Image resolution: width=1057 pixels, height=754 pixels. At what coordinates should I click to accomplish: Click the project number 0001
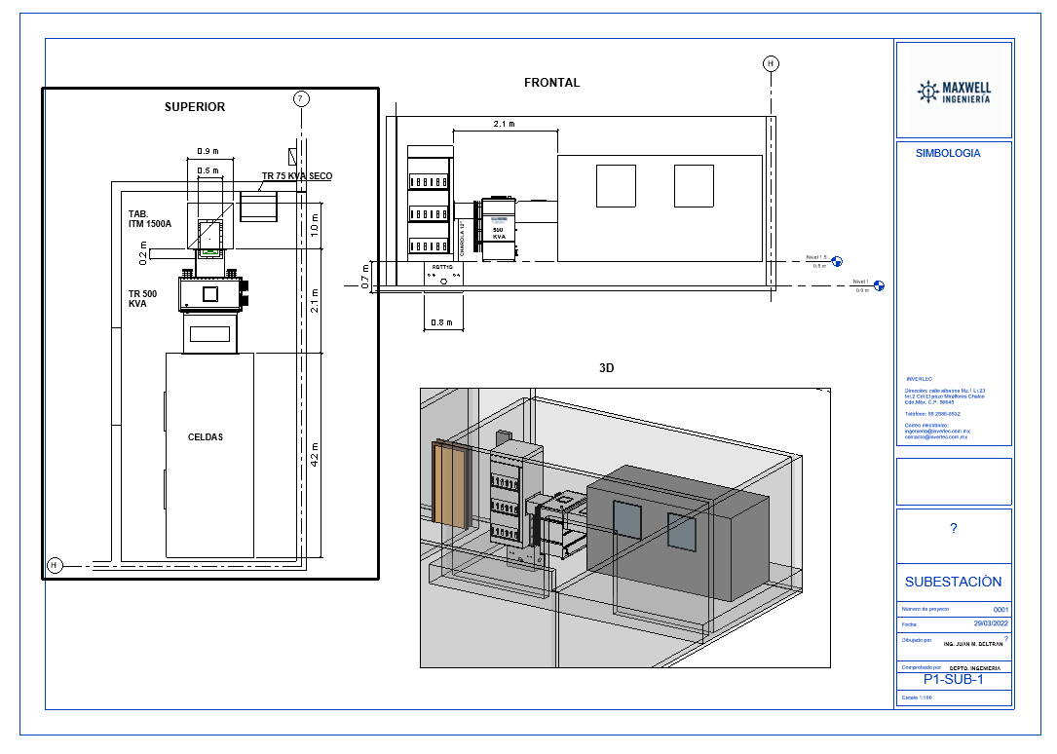[x=1000, y=610]
